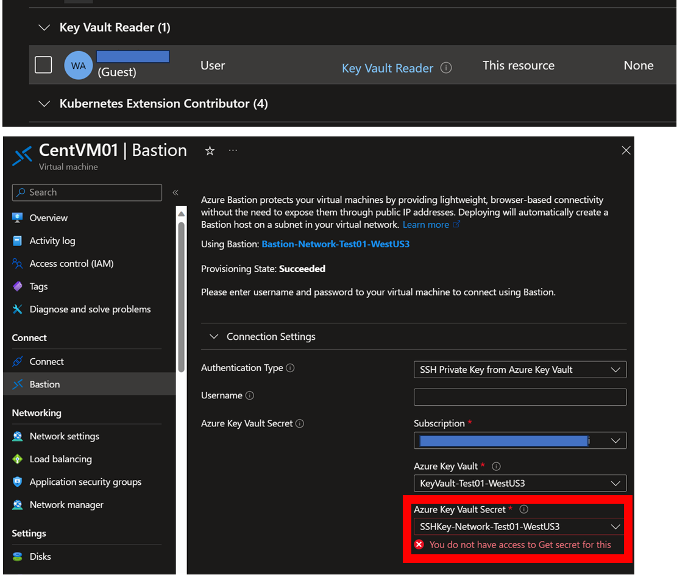Click the WA user avatar

point(78,66)
